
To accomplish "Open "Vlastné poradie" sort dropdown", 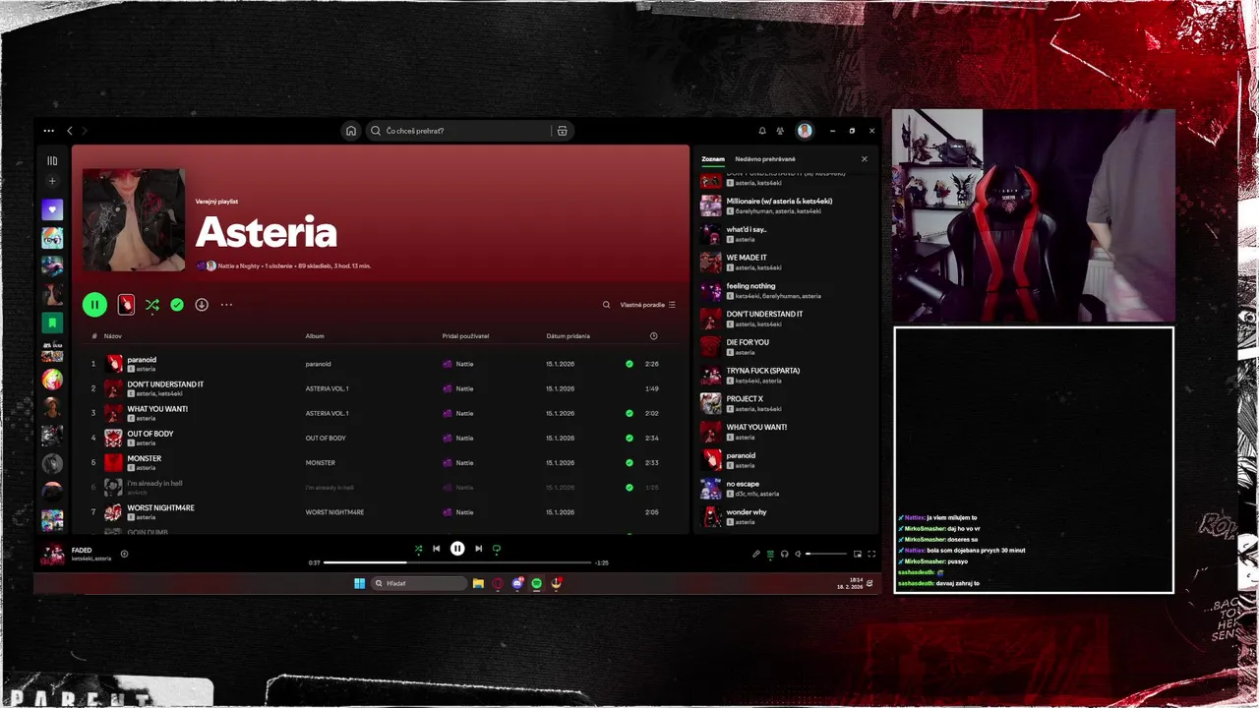I will click(647, 305).
